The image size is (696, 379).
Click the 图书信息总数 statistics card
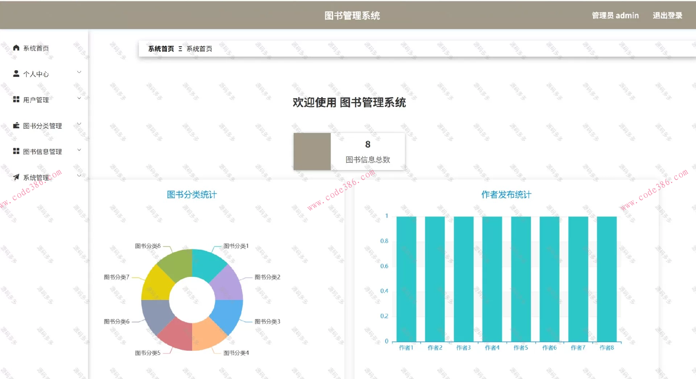coord(349,151)
